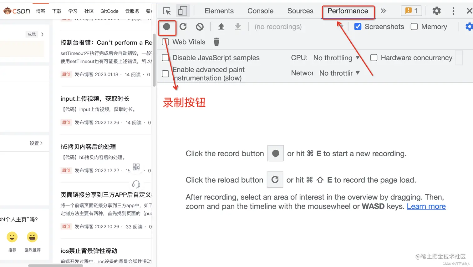Image resolution: width=473 pixels, height=267 pixels.
Task: Enable Hardware concurrency checkbox
Action: tap(374, 58)
